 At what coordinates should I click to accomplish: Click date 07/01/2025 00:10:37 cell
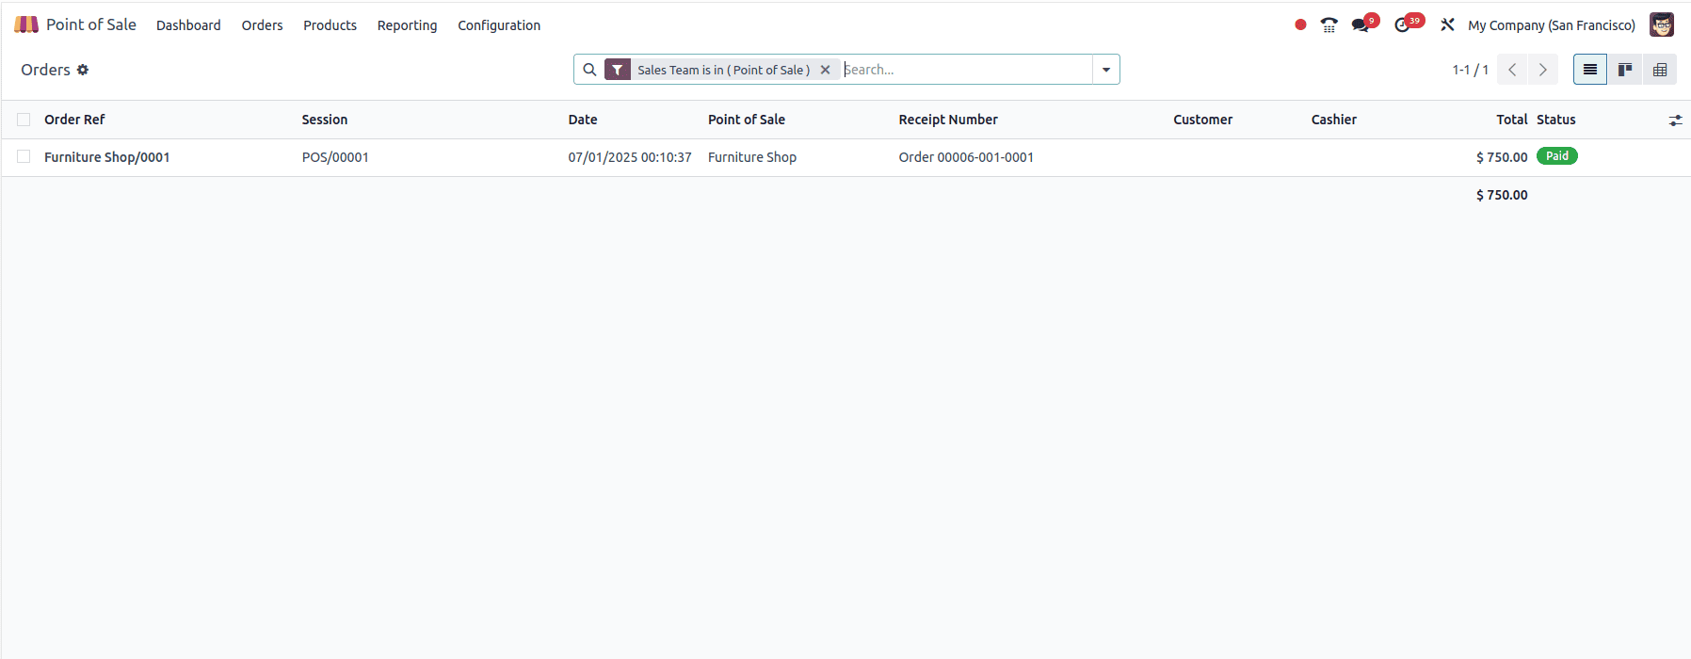pyautogui.click(x=630, y=157)
